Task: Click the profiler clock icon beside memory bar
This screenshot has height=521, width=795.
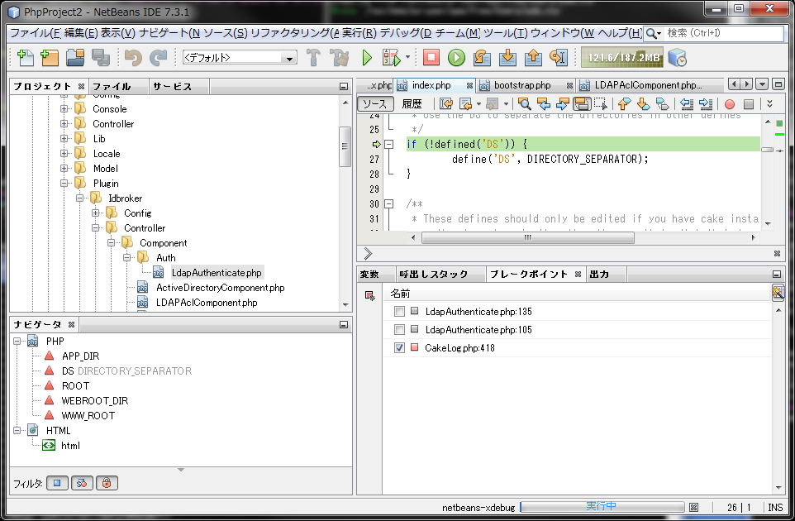Action: click(677, 57)
